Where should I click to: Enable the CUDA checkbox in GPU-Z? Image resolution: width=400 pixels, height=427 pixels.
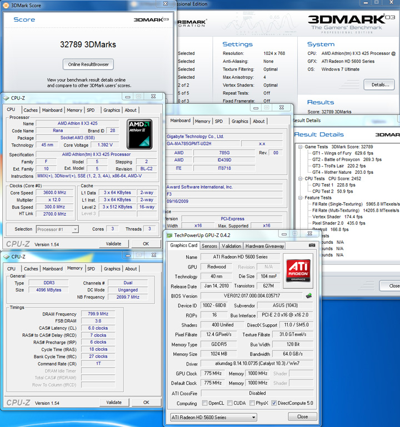pos(230,403)
